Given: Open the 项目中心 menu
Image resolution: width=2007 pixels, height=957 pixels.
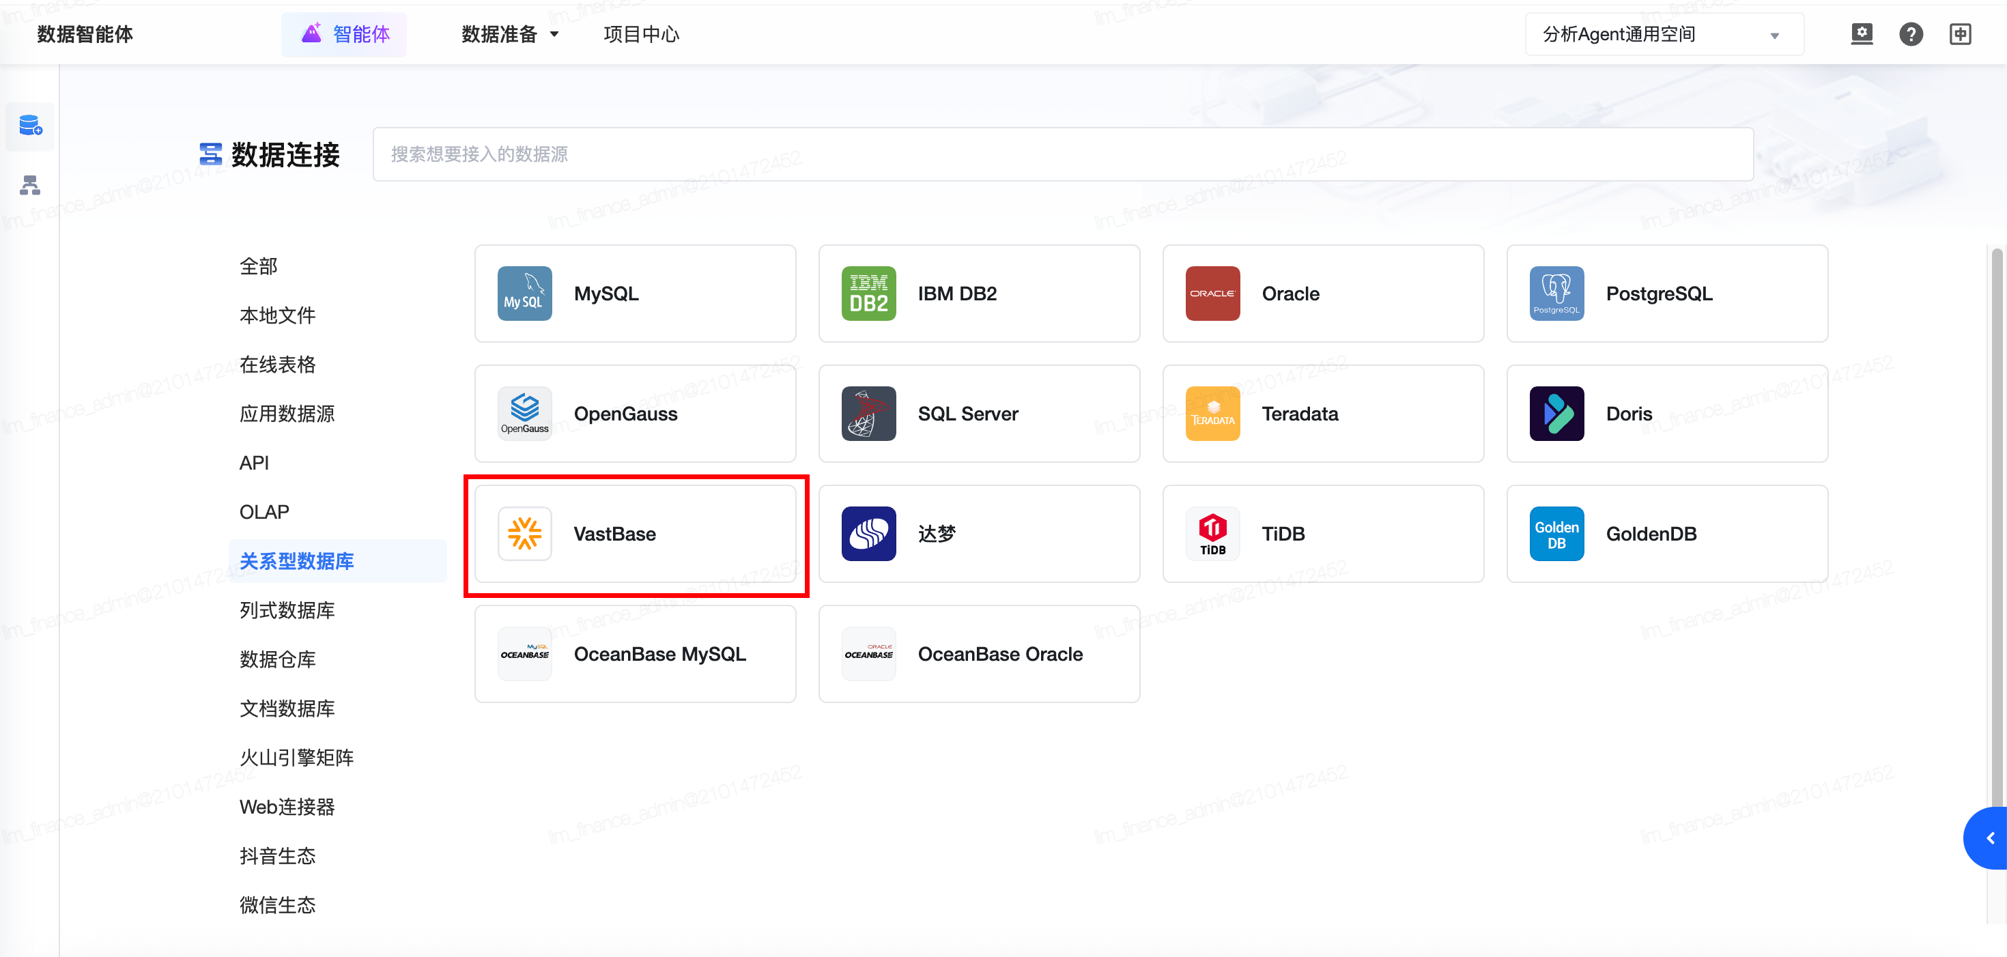Looking at the screenshot, I should [x=641, y=34].
